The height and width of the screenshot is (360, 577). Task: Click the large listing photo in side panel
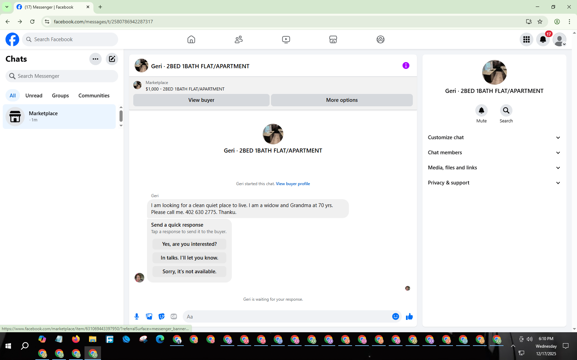pyautogui.click(x=494, y=72)
